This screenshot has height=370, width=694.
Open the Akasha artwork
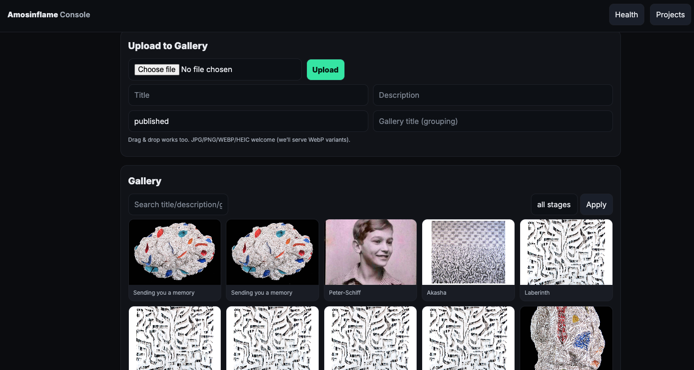468,252
